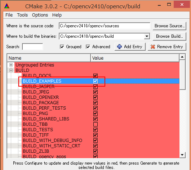Uncheck BUILD_TIFF checkbox
Screen dimensions: 191x170
click(95, 135)
